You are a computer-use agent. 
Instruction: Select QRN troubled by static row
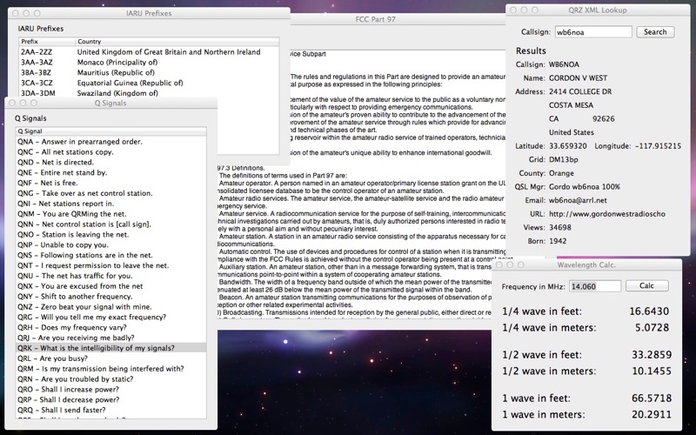coord(111,379)
